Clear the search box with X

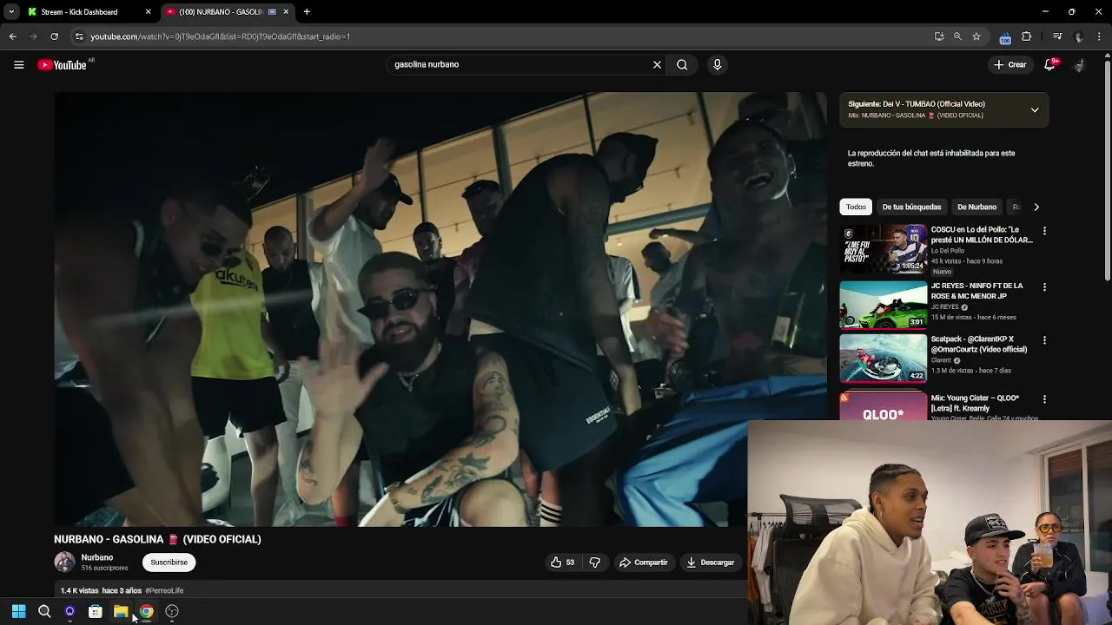657,64
